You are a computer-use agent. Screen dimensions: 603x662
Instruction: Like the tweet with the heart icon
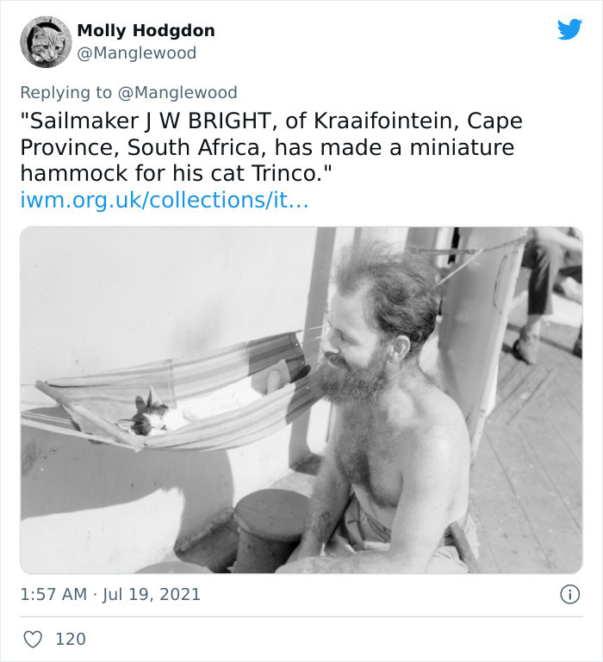click(33, 639)
